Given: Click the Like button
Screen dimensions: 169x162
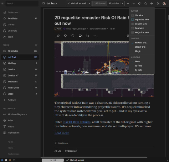Looking at the screenshot, I should pos(58,151).
